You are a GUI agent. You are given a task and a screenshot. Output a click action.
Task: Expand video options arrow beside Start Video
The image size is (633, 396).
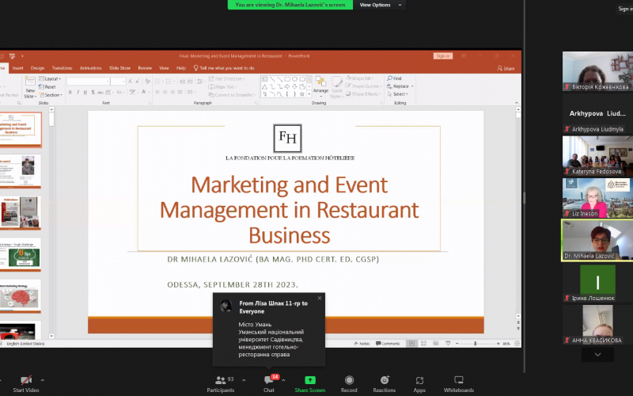[43, 380]
